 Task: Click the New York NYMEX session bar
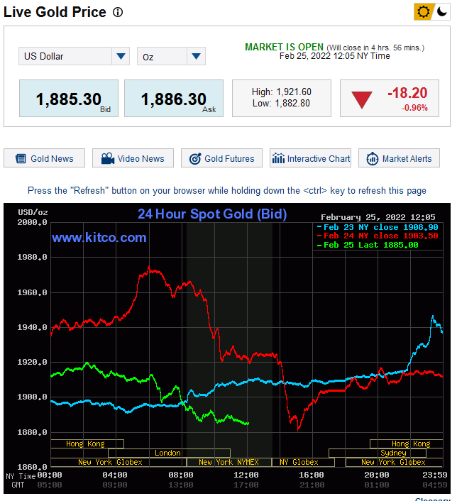[x=228, y=463]
